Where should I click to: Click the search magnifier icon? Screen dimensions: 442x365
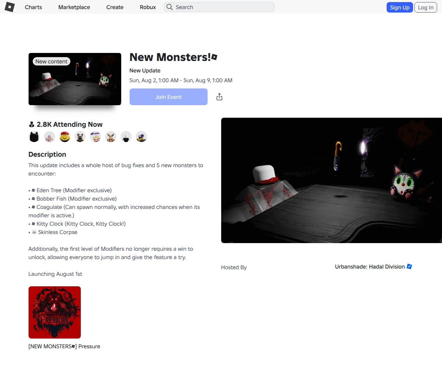[170, 7]
